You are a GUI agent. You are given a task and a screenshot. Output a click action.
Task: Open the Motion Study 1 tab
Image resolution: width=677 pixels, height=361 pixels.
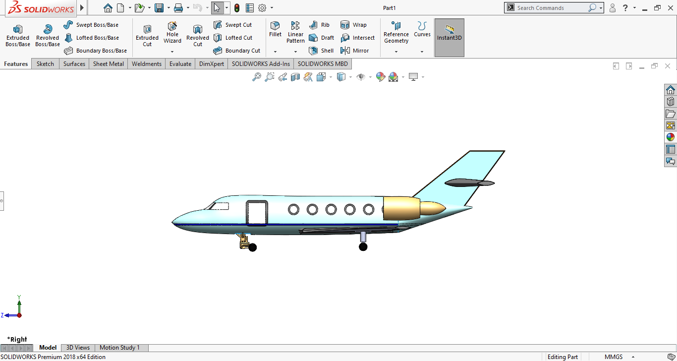pyautogui.click(x=119, y=348)
